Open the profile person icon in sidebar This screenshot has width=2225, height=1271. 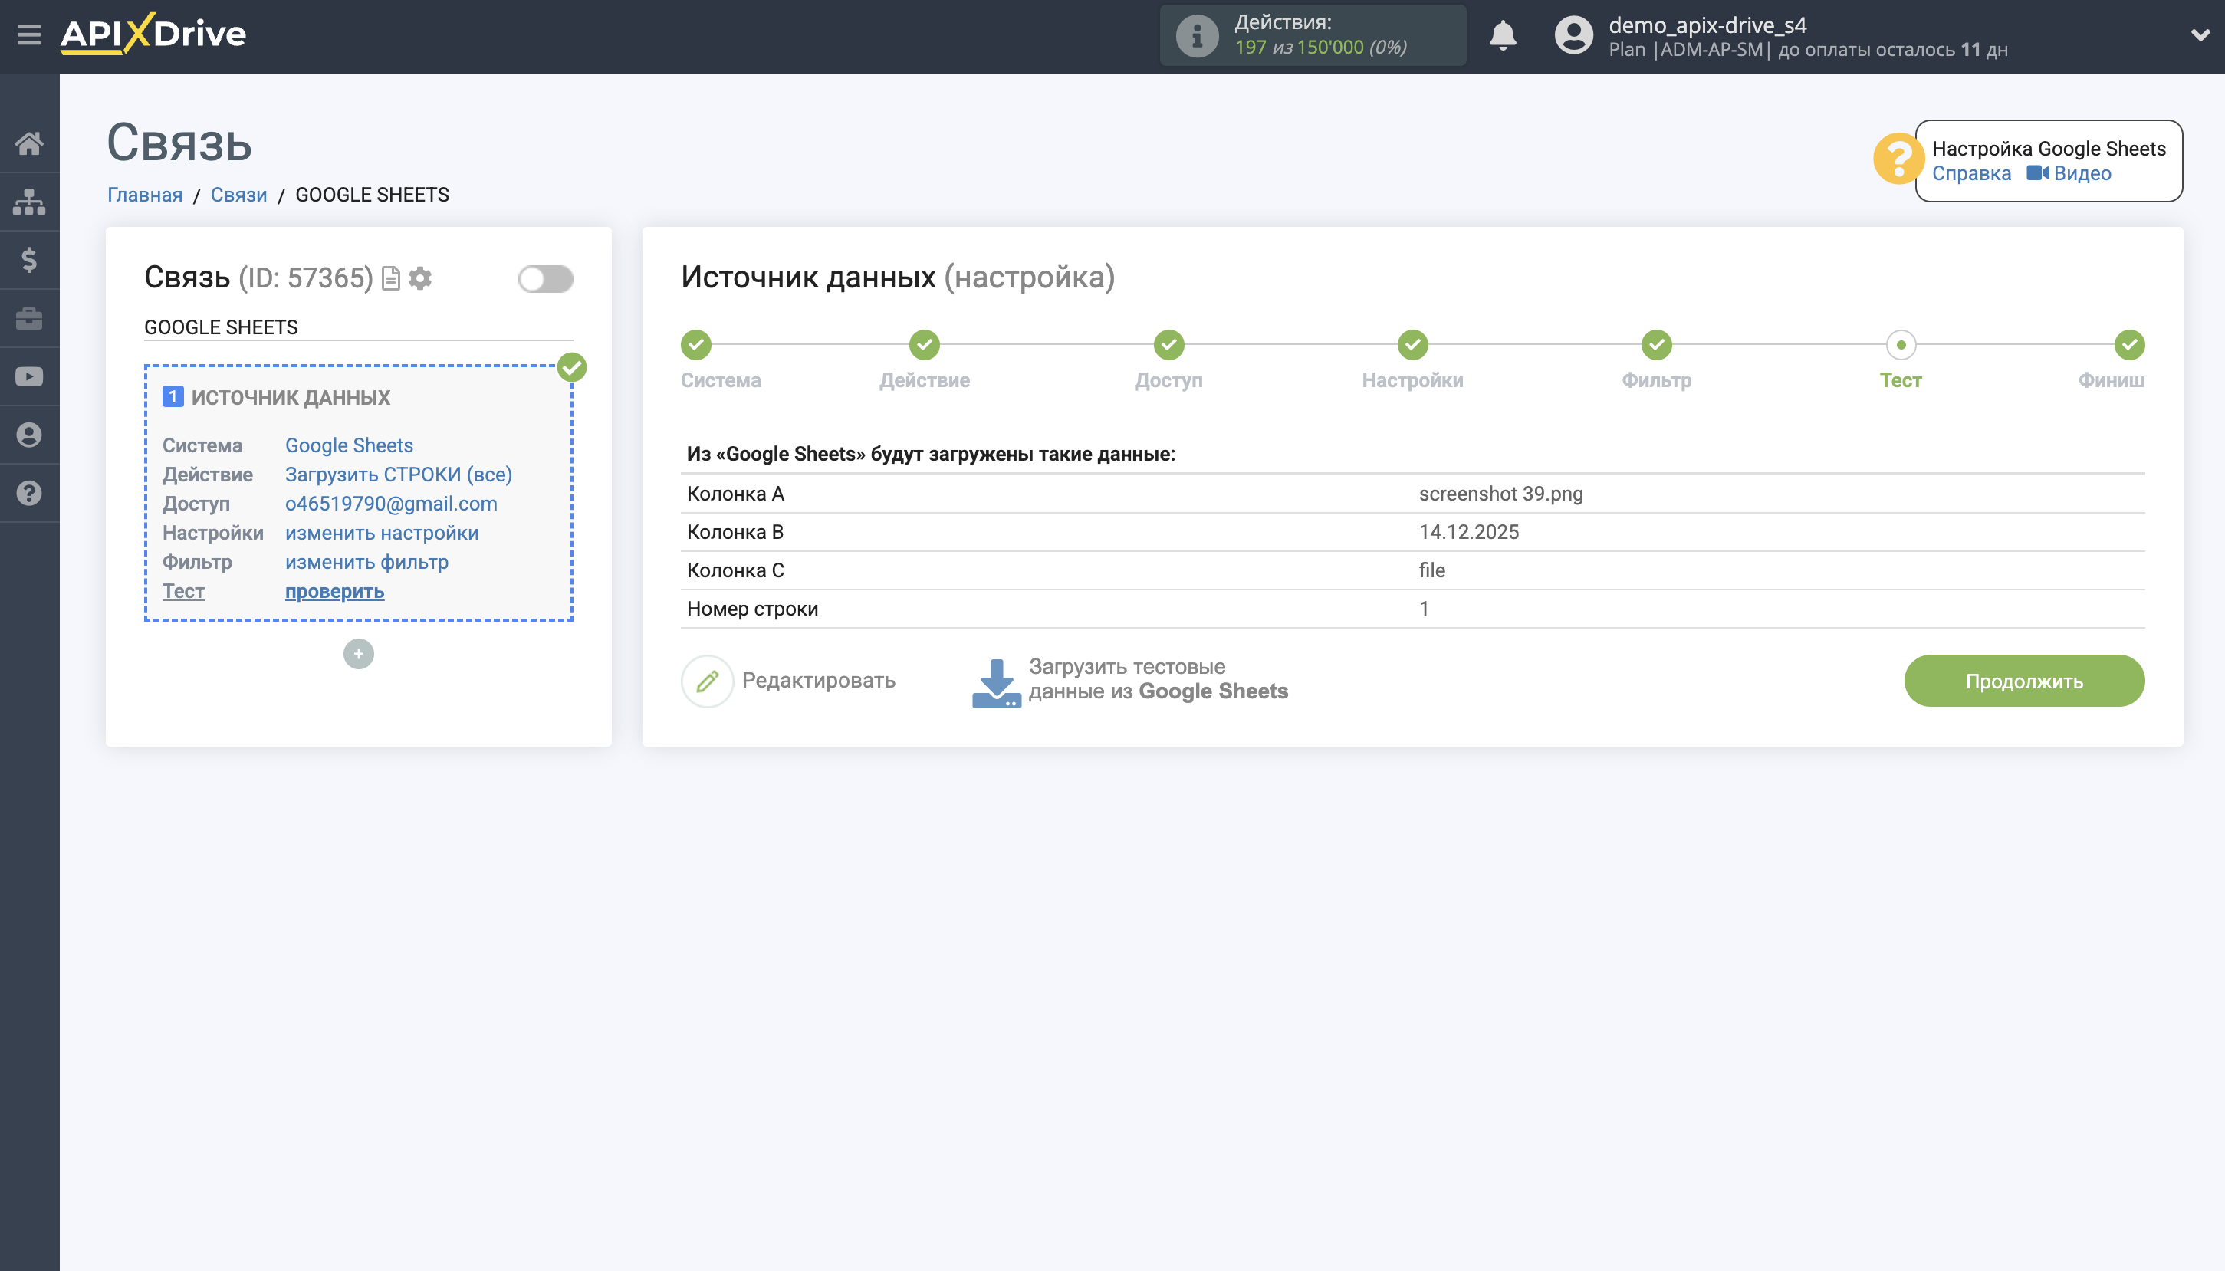[29, 435]
